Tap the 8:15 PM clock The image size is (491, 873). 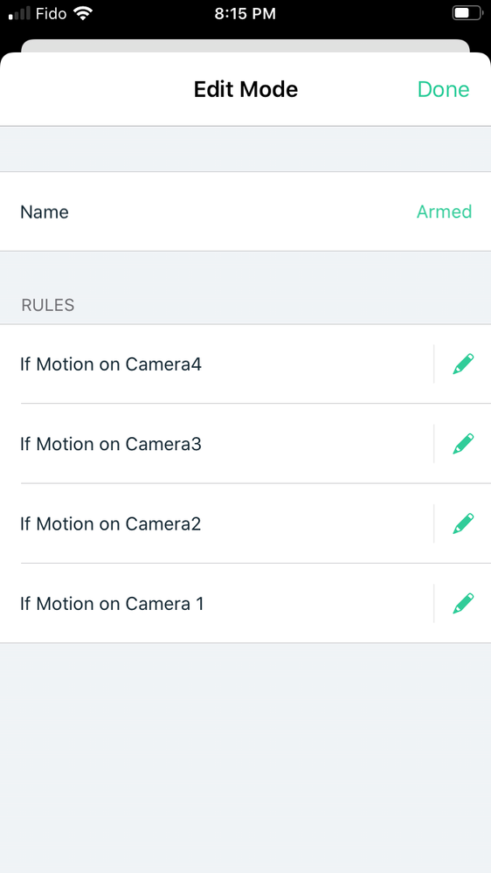pos(245,13)
